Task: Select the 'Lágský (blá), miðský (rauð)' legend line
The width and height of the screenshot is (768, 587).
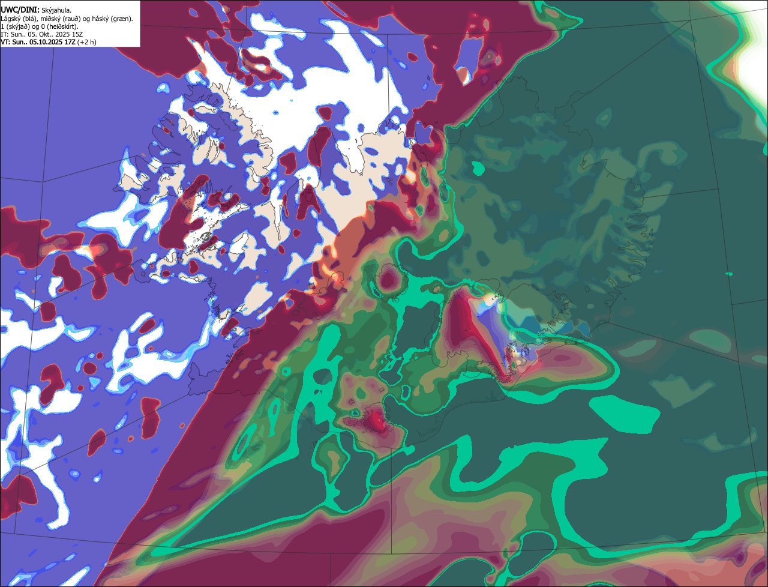Action: pyautogui.click(x=67, y=19)
